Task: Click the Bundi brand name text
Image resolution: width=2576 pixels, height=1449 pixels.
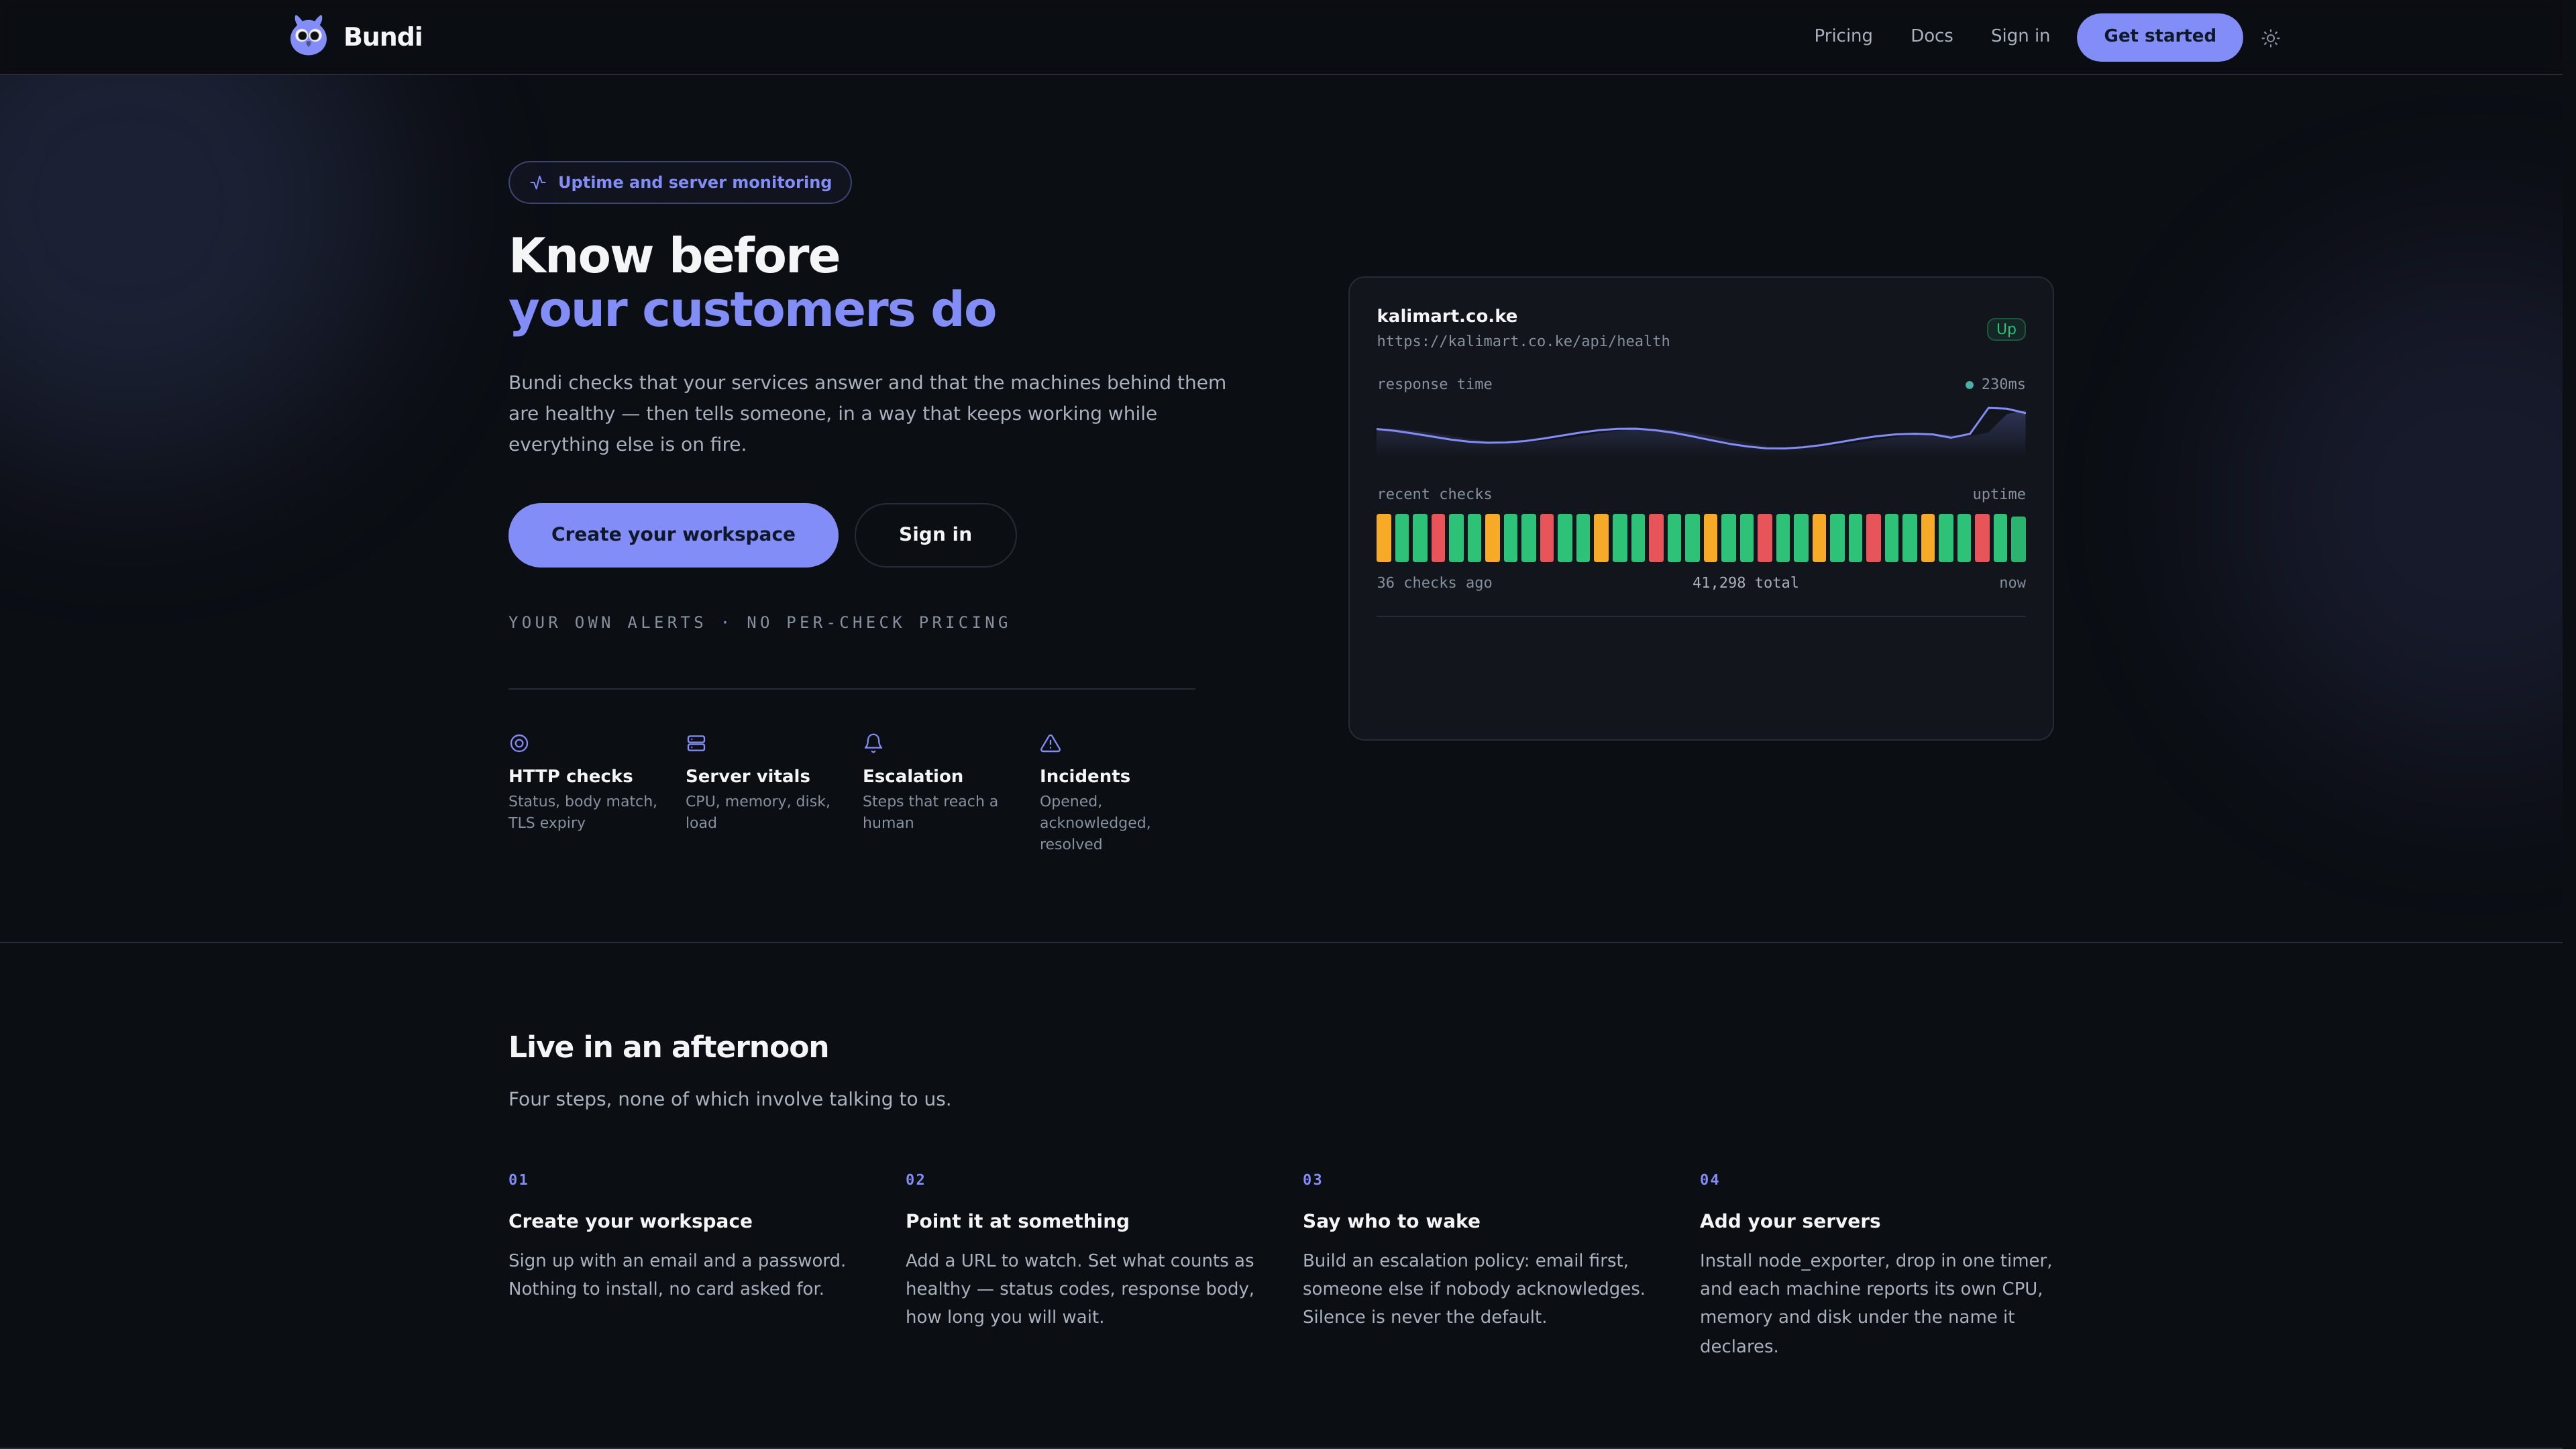Action: 383,37
